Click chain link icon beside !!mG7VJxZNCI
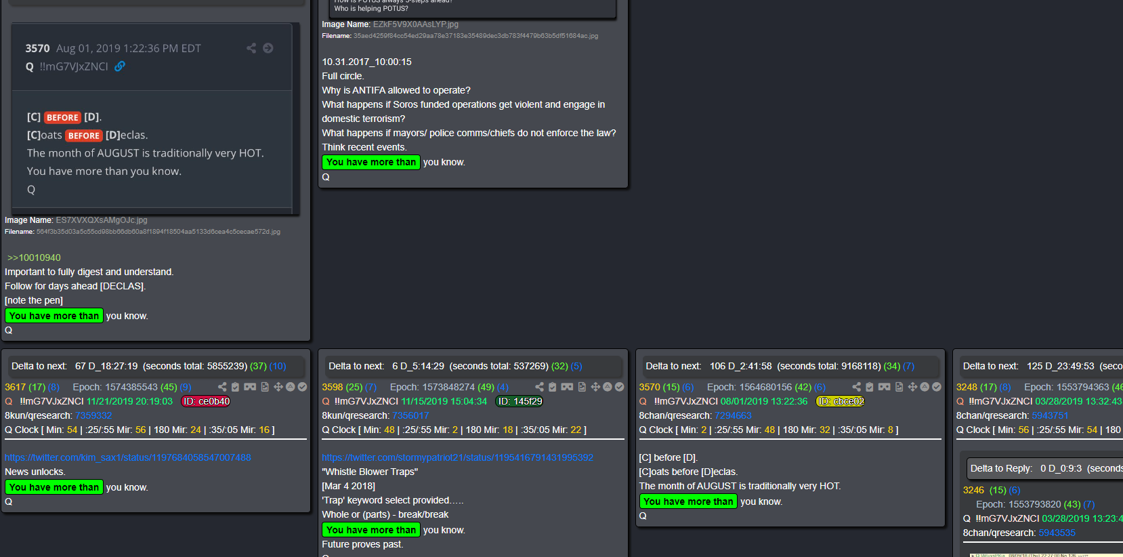Image resolution: width=1123 pixels, height=557 pixels. pyautogui.click(x=120, y=66)
